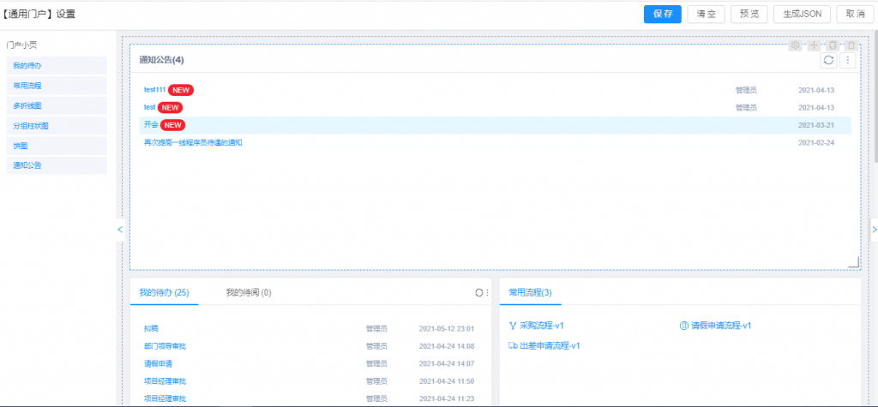Open the 通知公告 widget settings gear

(795, 45)
